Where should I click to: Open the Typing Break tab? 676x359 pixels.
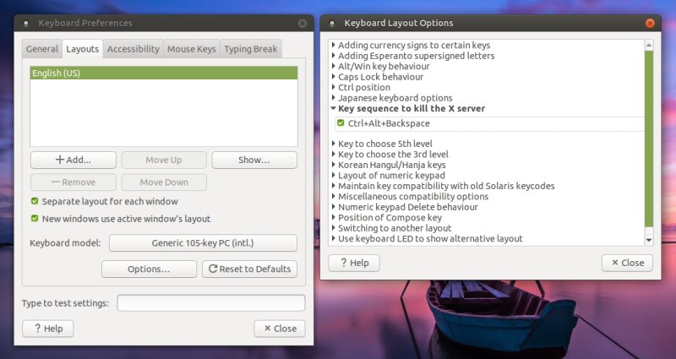coord(250,49)
